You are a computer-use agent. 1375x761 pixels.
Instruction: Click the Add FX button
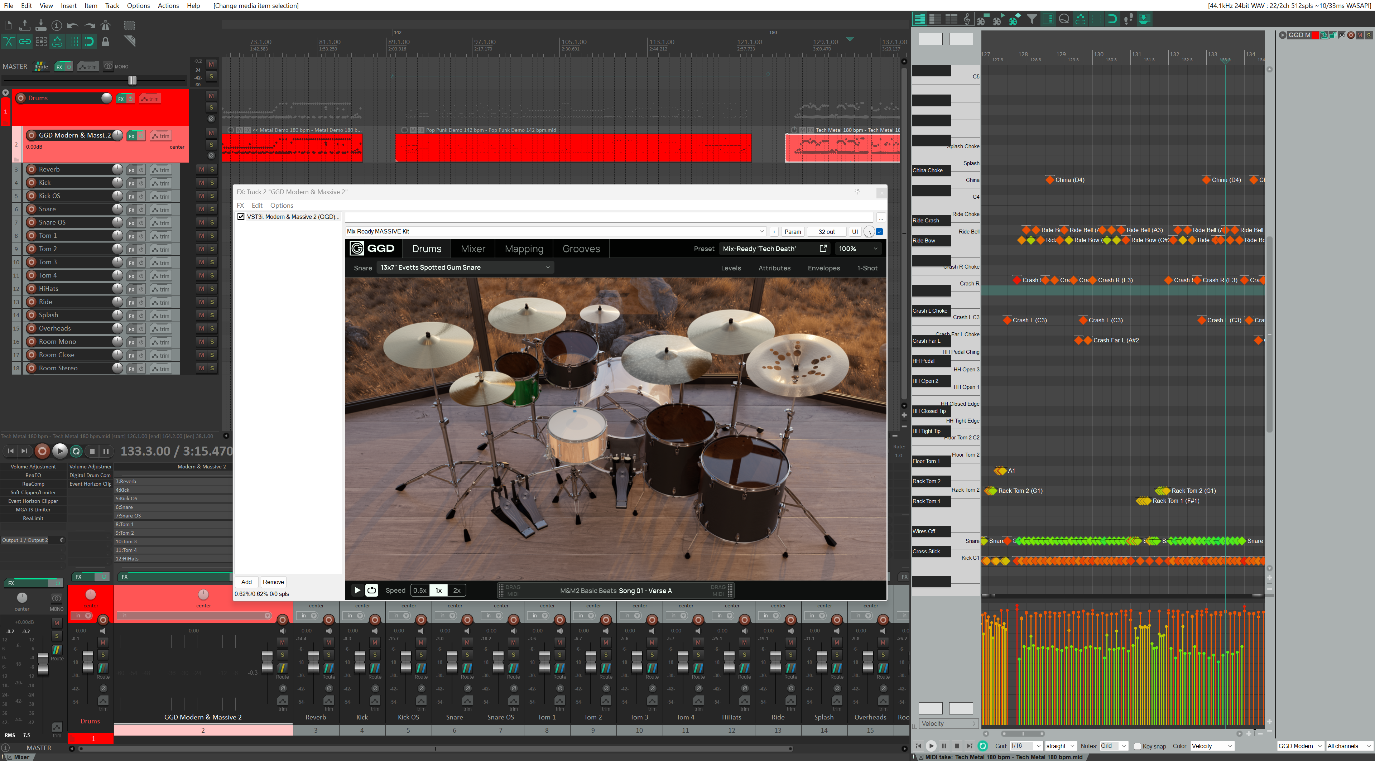[246, 582]
